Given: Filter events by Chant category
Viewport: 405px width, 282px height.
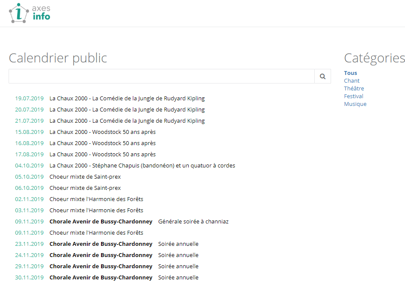Looking at the screenshot, I should [x=352, y=81].
